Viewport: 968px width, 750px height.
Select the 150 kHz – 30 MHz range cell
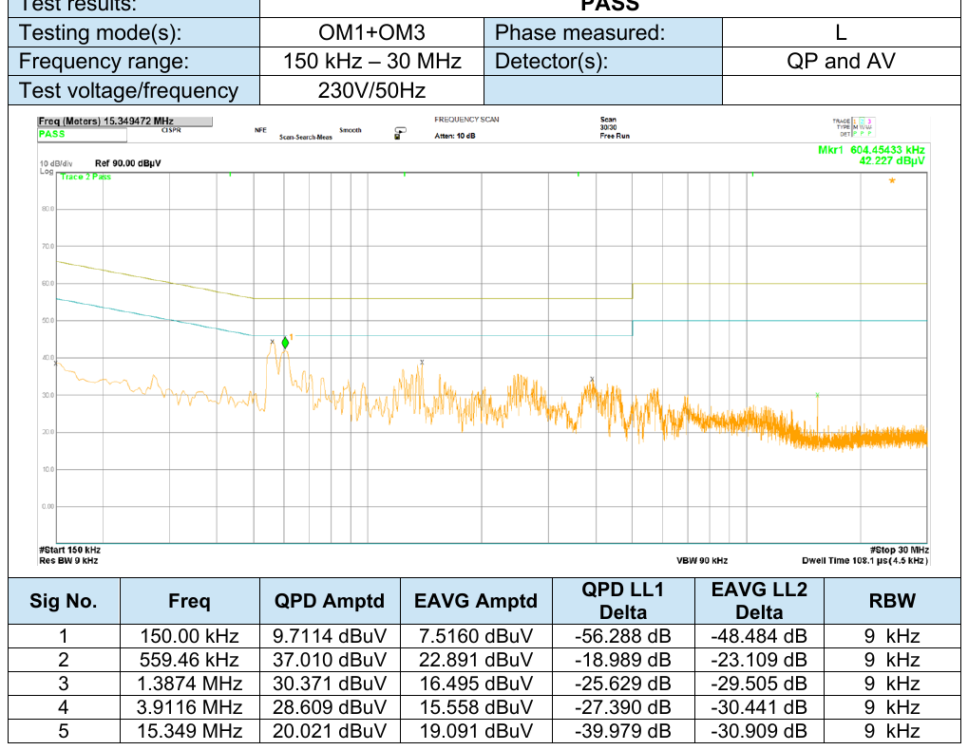[371, 61]
